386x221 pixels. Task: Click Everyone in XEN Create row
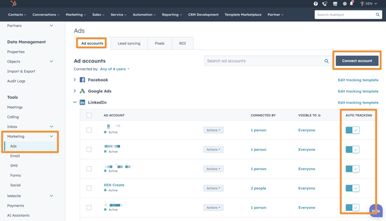[x=306, y=188]
